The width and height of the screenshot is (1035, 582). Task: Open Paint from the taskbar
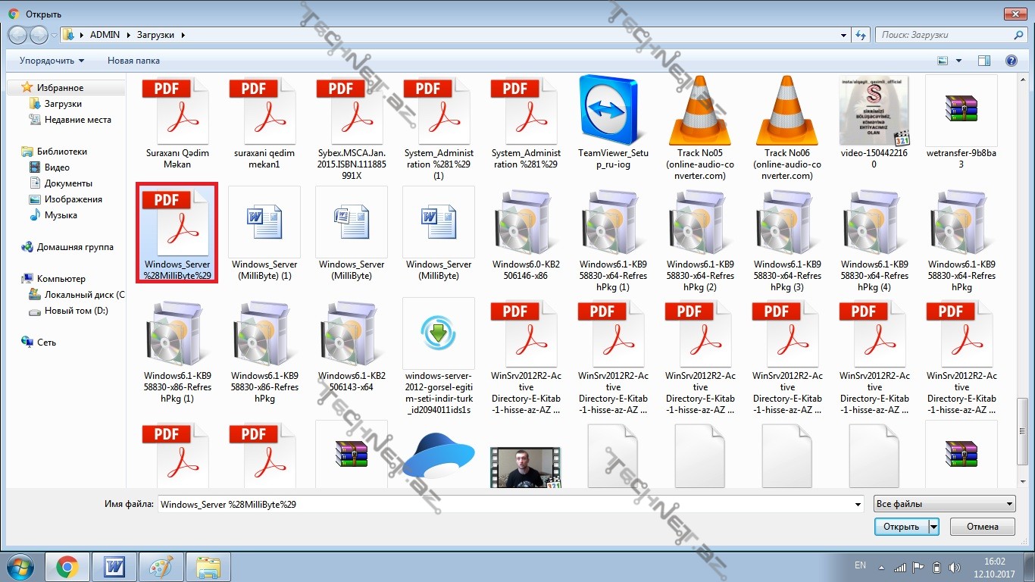pyautogui.click(x=161, y=567)
